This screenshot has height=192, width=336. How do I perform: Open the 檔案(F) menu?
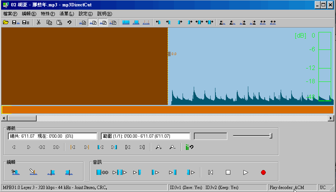[x=10, y=14]
